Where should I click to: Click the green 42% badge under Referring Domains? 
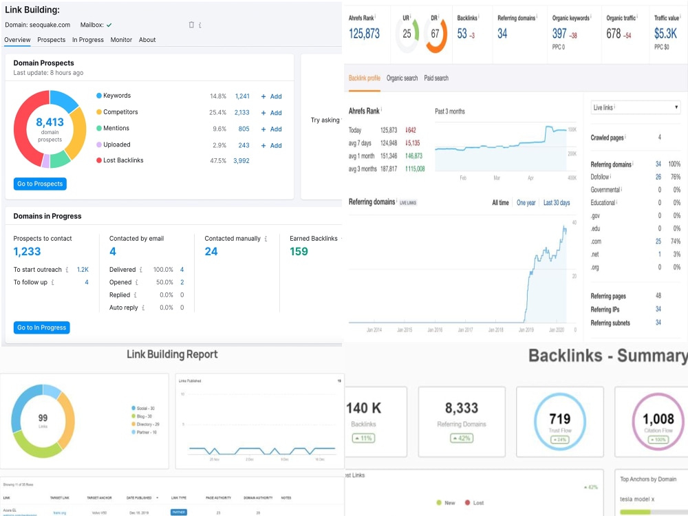point(462,438)
